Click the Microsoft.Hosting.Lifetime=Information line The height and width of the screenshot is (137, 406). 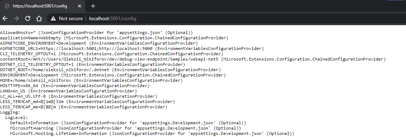152,133
